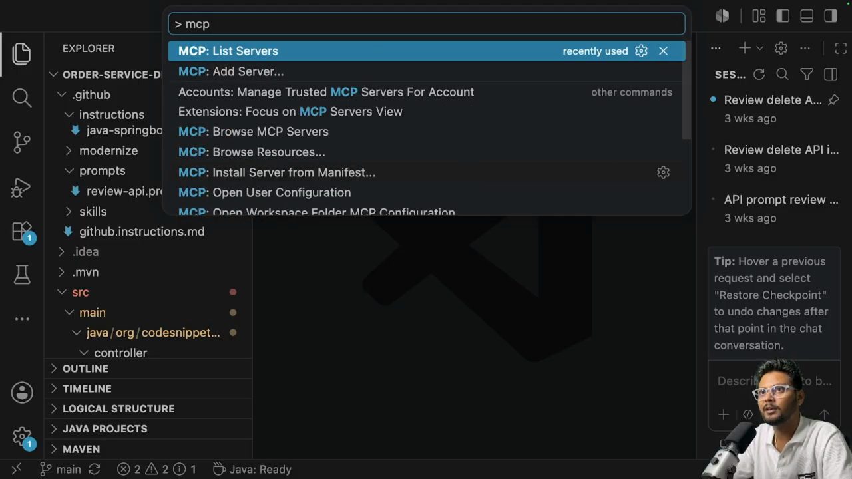Open the Accounts menu icon
The height and width of the screenshot is (479, 852).
coord(21,393)
